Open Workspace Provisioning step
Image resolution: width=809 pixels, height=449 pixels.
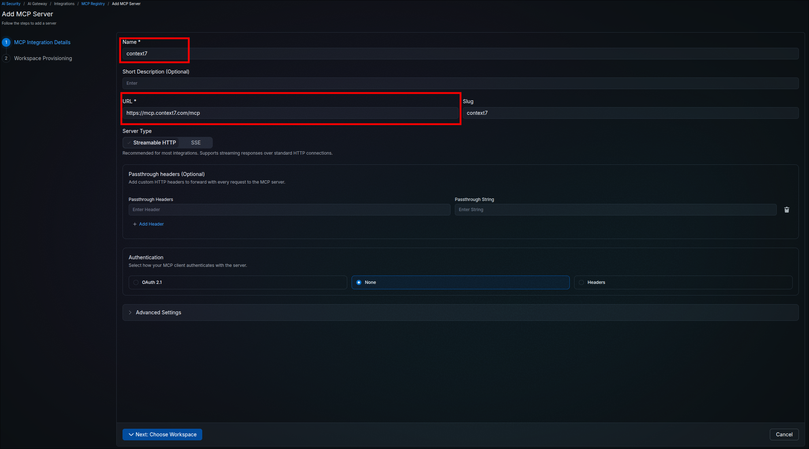point(43,58)
